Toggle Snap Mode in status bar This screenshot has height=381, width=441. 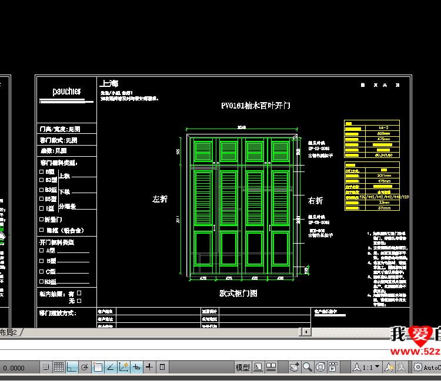(x=46, y=367)
